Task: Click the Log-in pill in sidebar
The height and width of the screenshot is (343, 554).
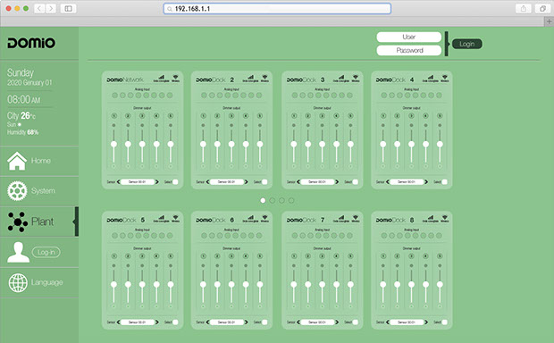Action: point(46,252)
